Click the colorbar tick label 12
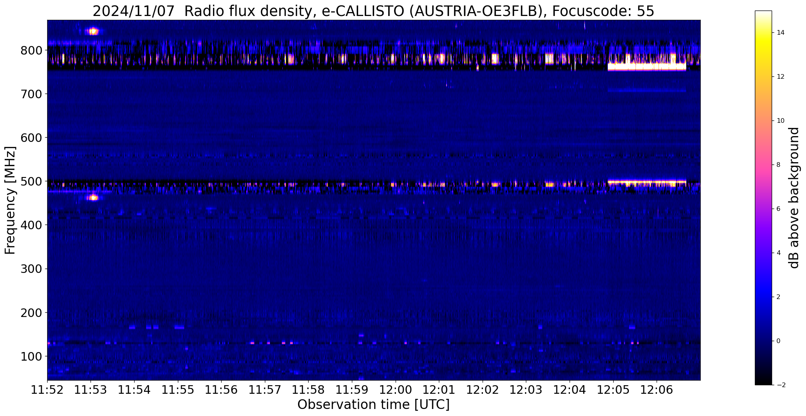This screenshot has width=806, height=416. 780,77
